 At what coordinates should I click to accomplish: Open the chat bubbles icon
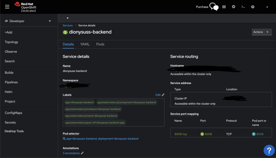point(214,7)
